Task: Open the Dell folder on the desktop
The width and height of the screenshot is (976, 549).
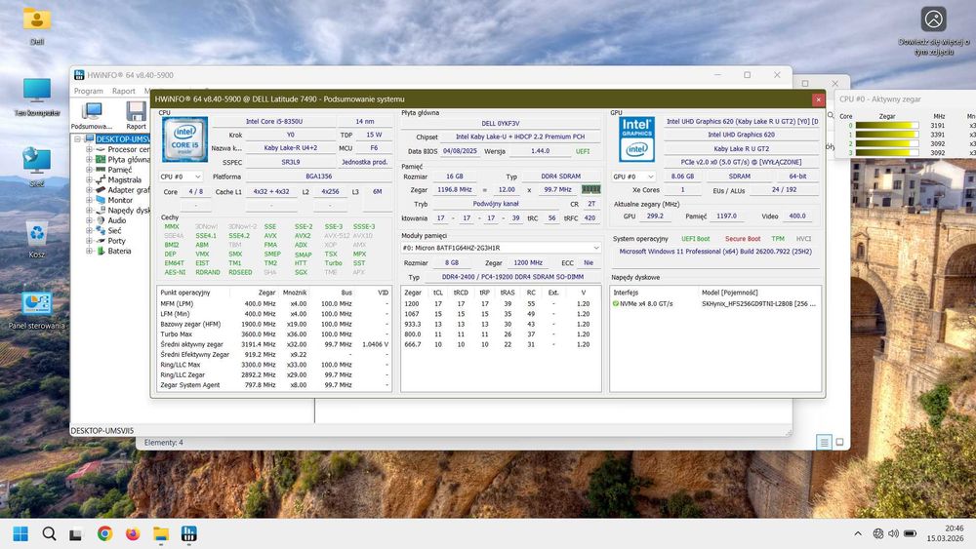Action: coord(37,26)
